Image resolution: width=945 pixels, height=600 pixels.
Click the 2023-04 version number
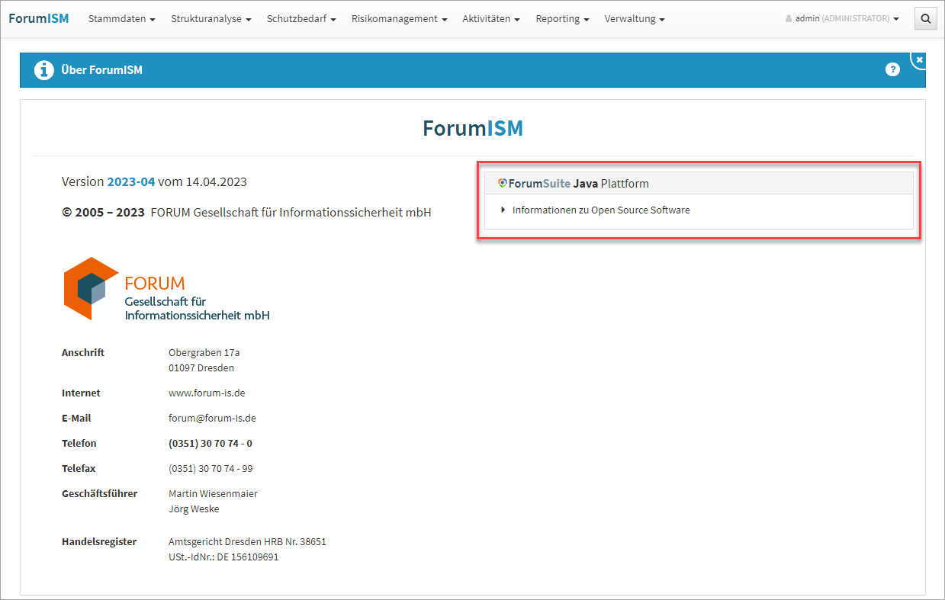click(x=130, y=182)
